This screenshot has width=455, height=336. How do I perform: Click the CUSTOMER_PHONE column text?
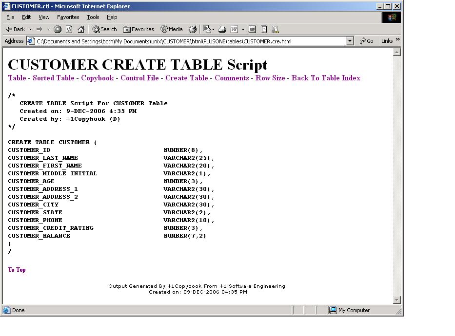(x=35, y=220)
